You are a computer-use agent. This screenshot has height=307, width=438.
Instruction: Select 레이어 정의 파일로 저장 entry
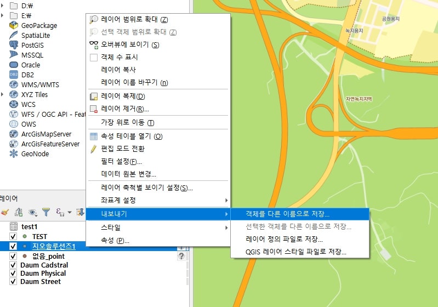point(300,239)
